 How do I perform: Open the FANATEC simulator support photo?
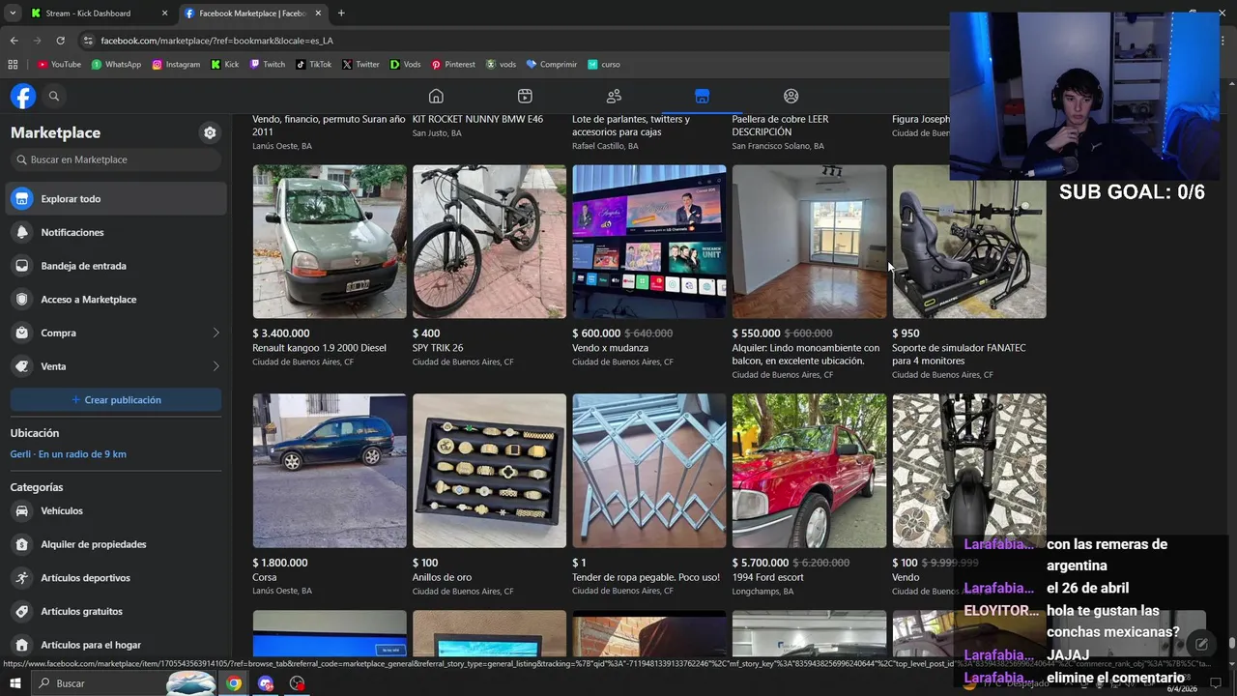[x=969, y=242]
